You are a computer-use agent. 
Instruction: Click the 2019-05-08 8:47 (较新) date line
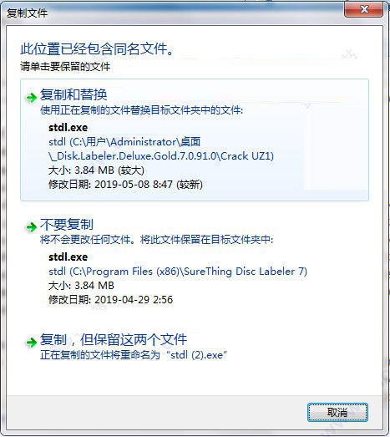tap(125, 185)
